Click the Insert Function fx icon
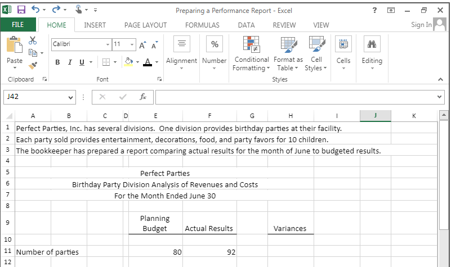 coord(143,97)
